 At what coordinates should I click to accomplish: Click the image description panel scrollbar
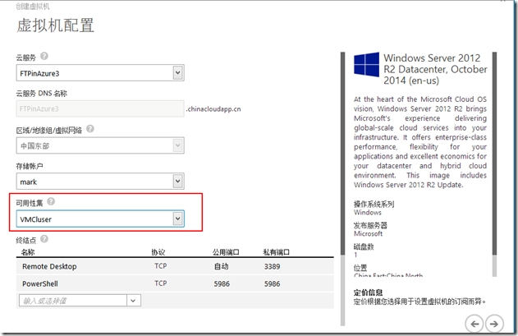pyautogui.click(x=494, y=164)
